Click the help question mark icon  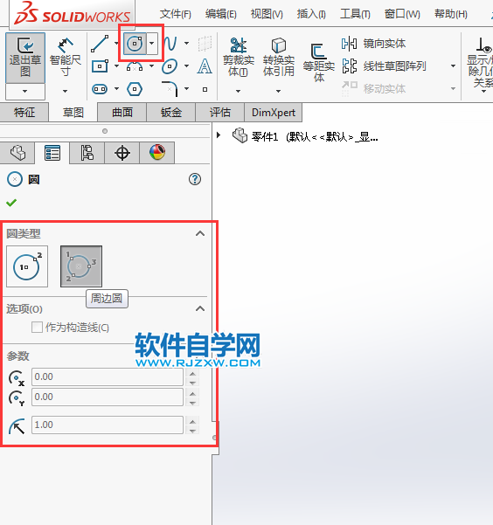[x=195, y=179]
